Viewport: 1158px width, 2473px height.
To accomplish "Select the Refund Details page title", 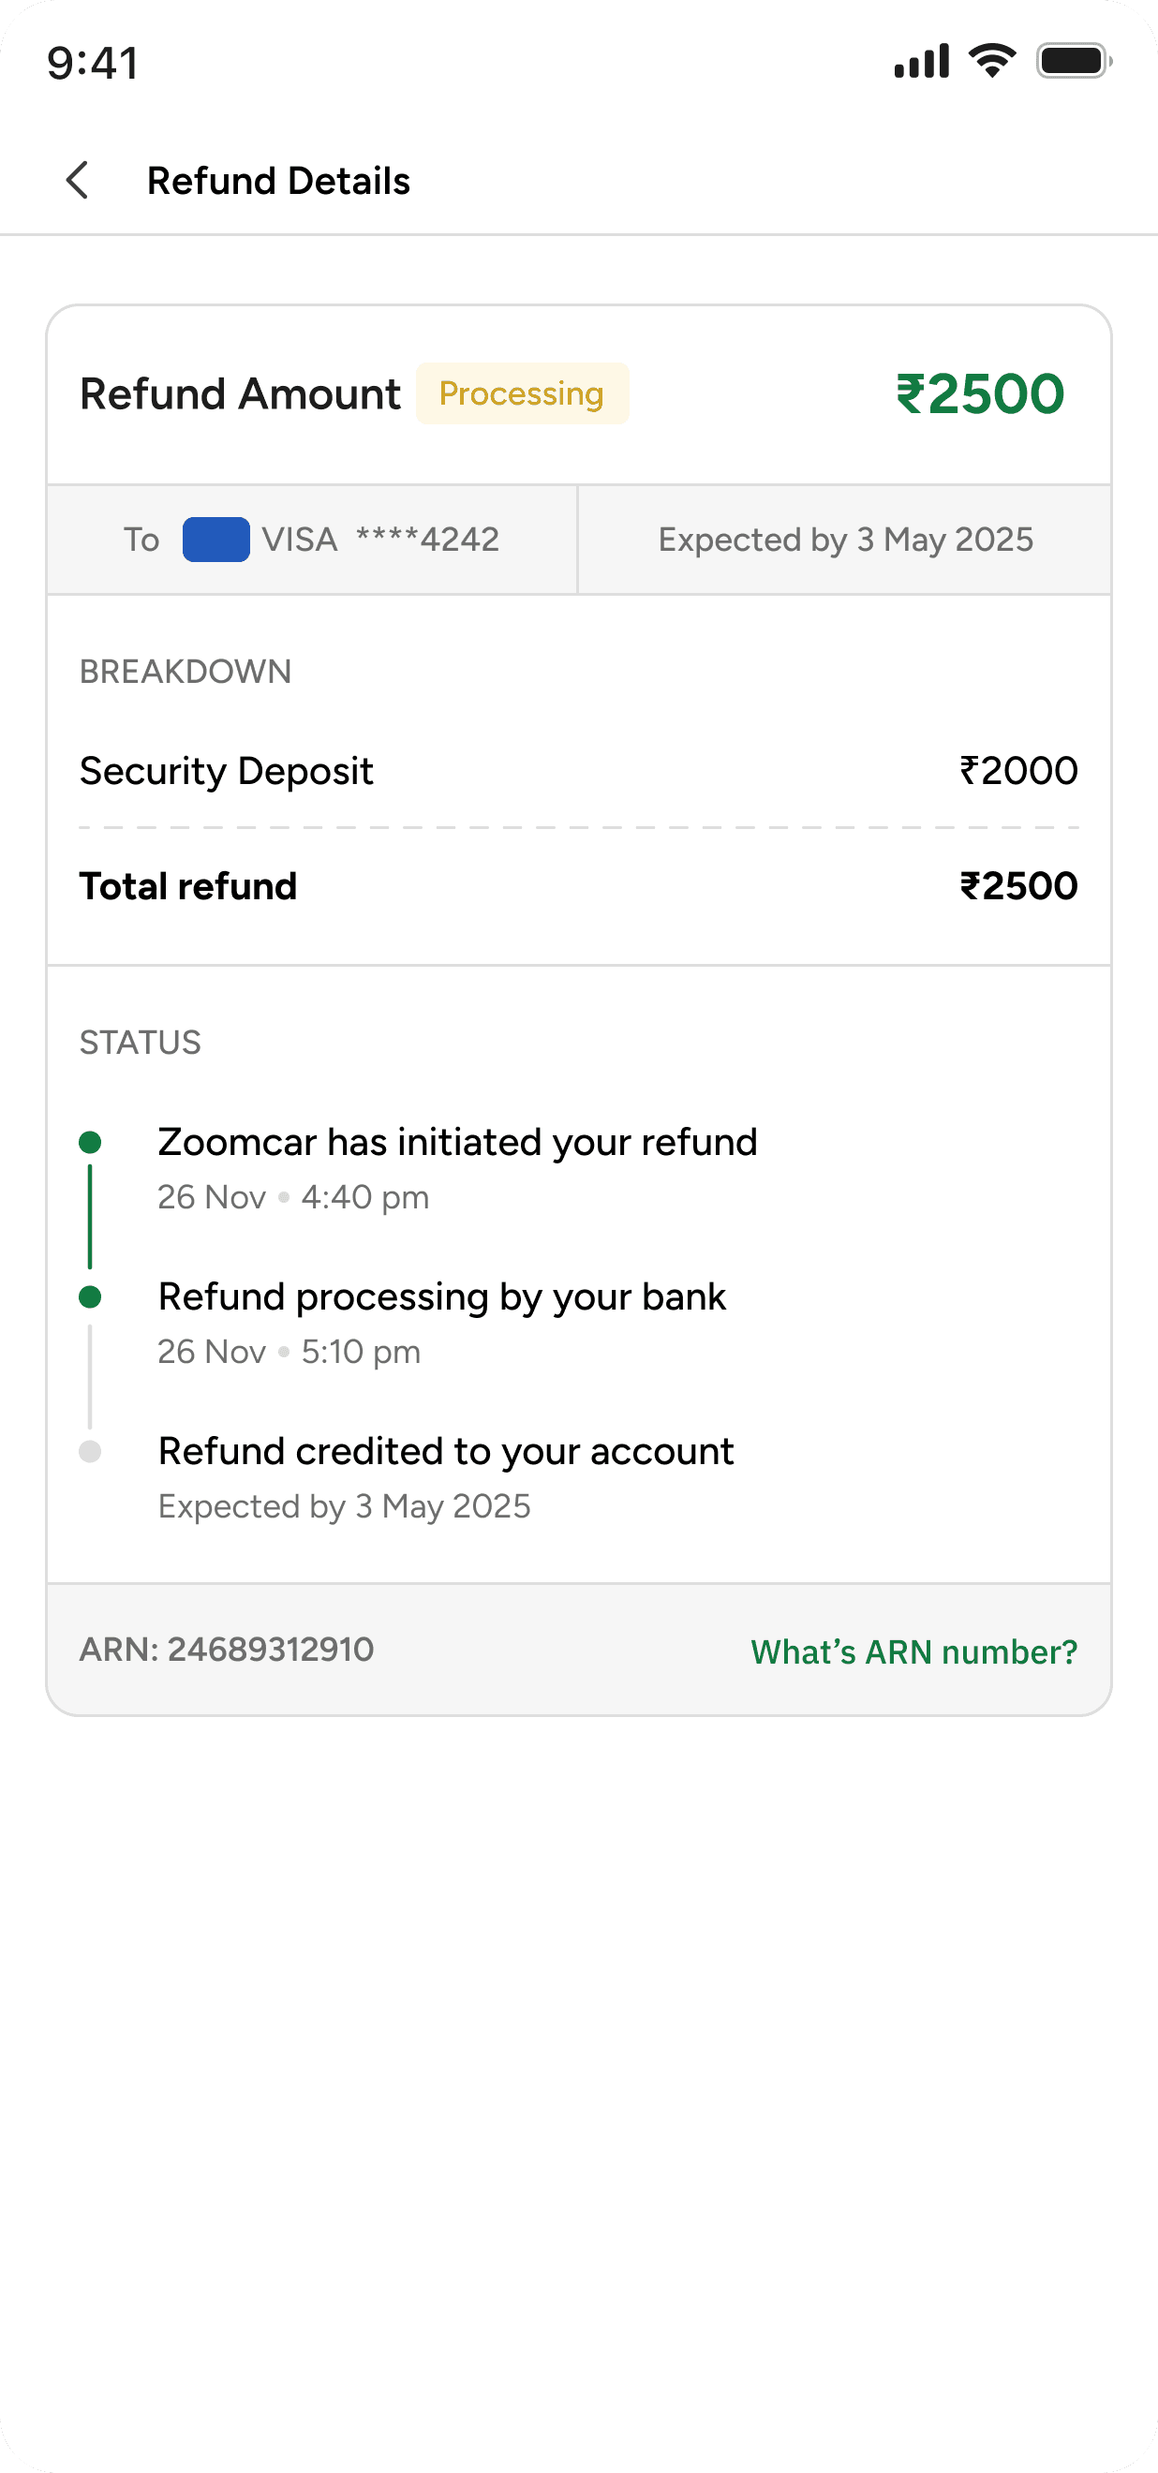I will coord(278,181).
